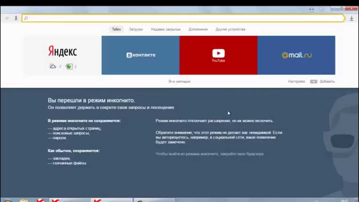This screenshot has height=202, width=359.
Task: Click the Добавить button
Action: click(x=327, y=81)
